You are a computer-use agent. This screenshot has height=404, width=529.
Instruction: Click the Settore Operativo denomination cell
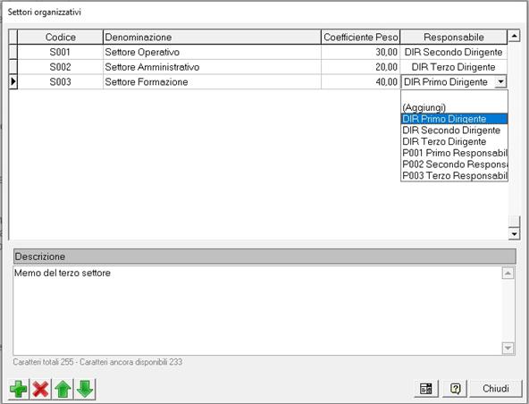pos(212,53)
